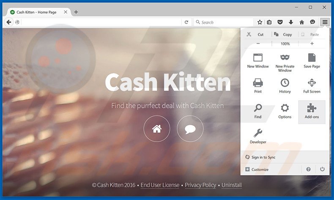Bookmark this page with the star icon

[260, 22]
